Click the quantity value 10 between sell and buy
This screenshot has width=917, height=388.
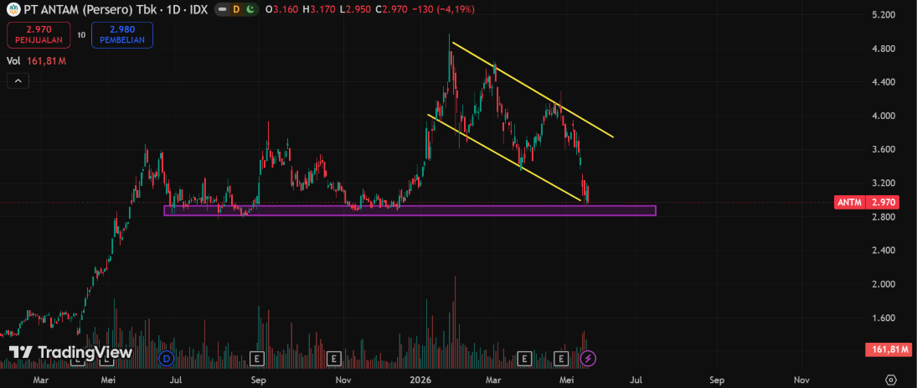pos(81,35)
